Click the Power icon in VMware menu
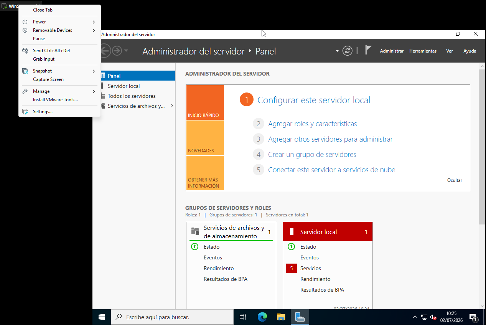 [25, 22]
